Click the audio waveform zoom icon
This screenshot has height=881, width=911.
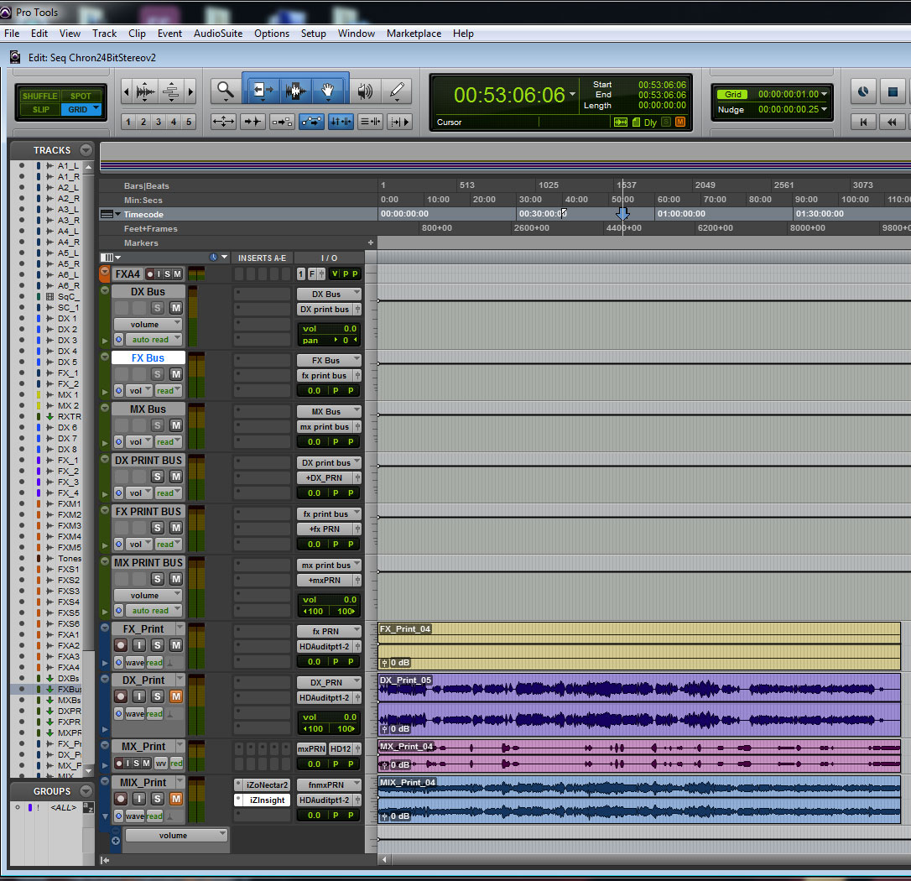[x=146, y=91]
